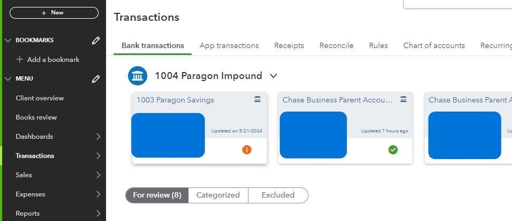Collapse the MENU section
The image size is (512, 221).
(x=8, y=78)
